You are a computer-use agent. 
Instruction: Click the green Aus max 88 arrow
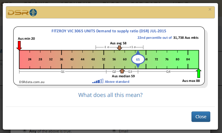[x=199, y=74]
